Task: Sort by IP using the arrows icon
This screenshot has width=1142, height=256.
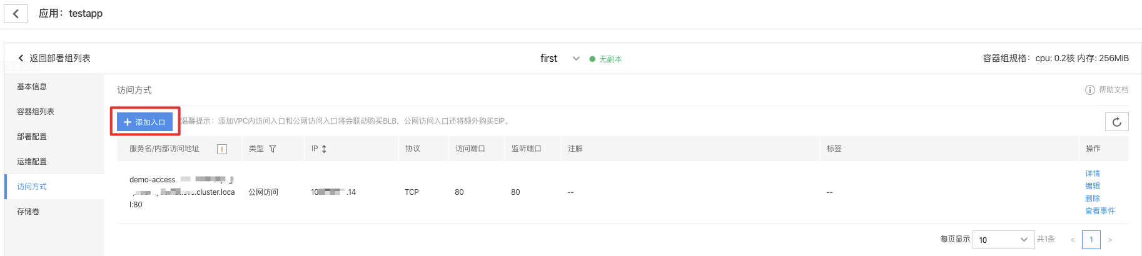Action: [x=324, y=149]
